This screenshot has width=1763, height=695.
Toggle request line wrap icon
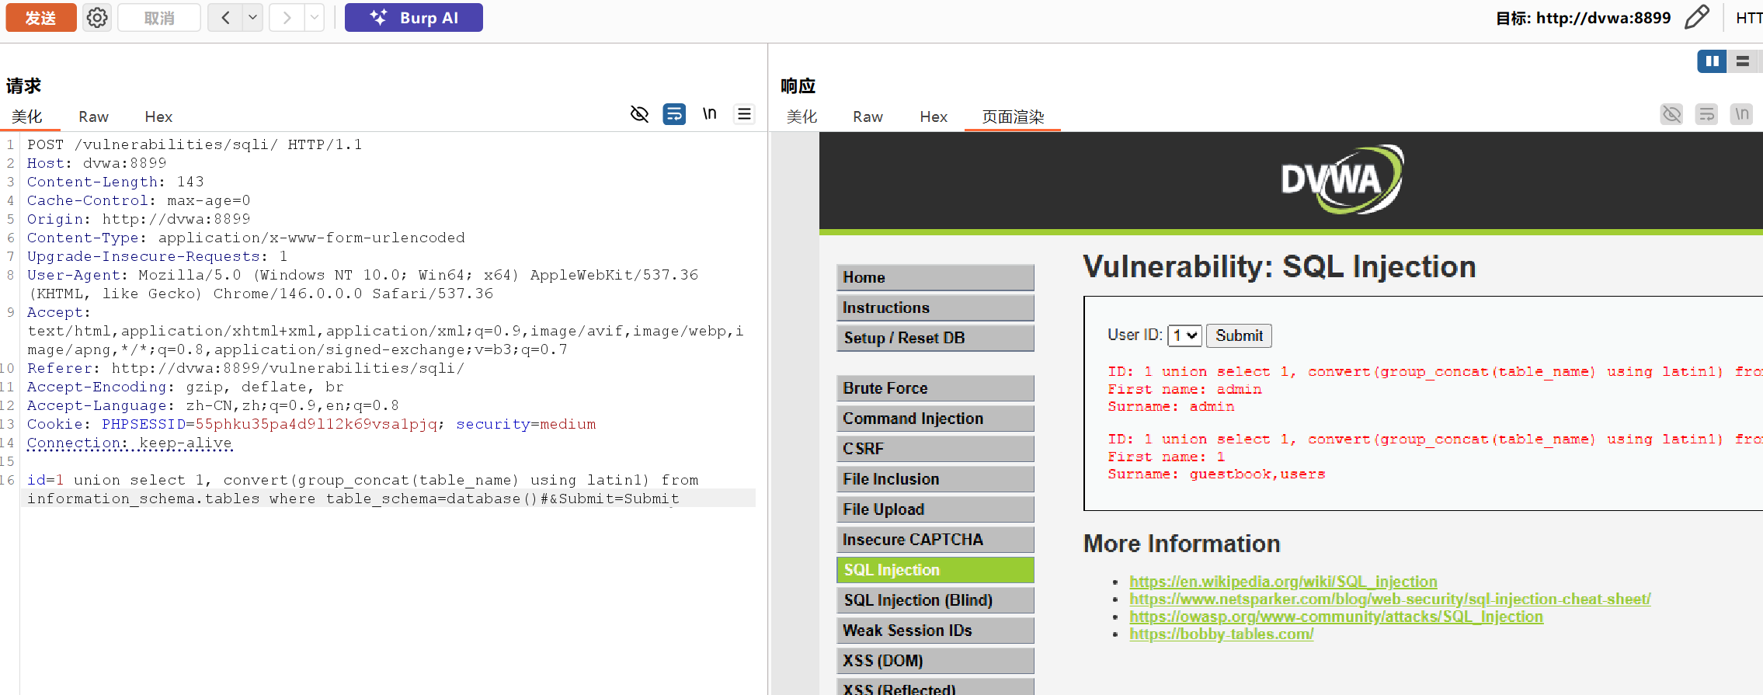(674, 114)
